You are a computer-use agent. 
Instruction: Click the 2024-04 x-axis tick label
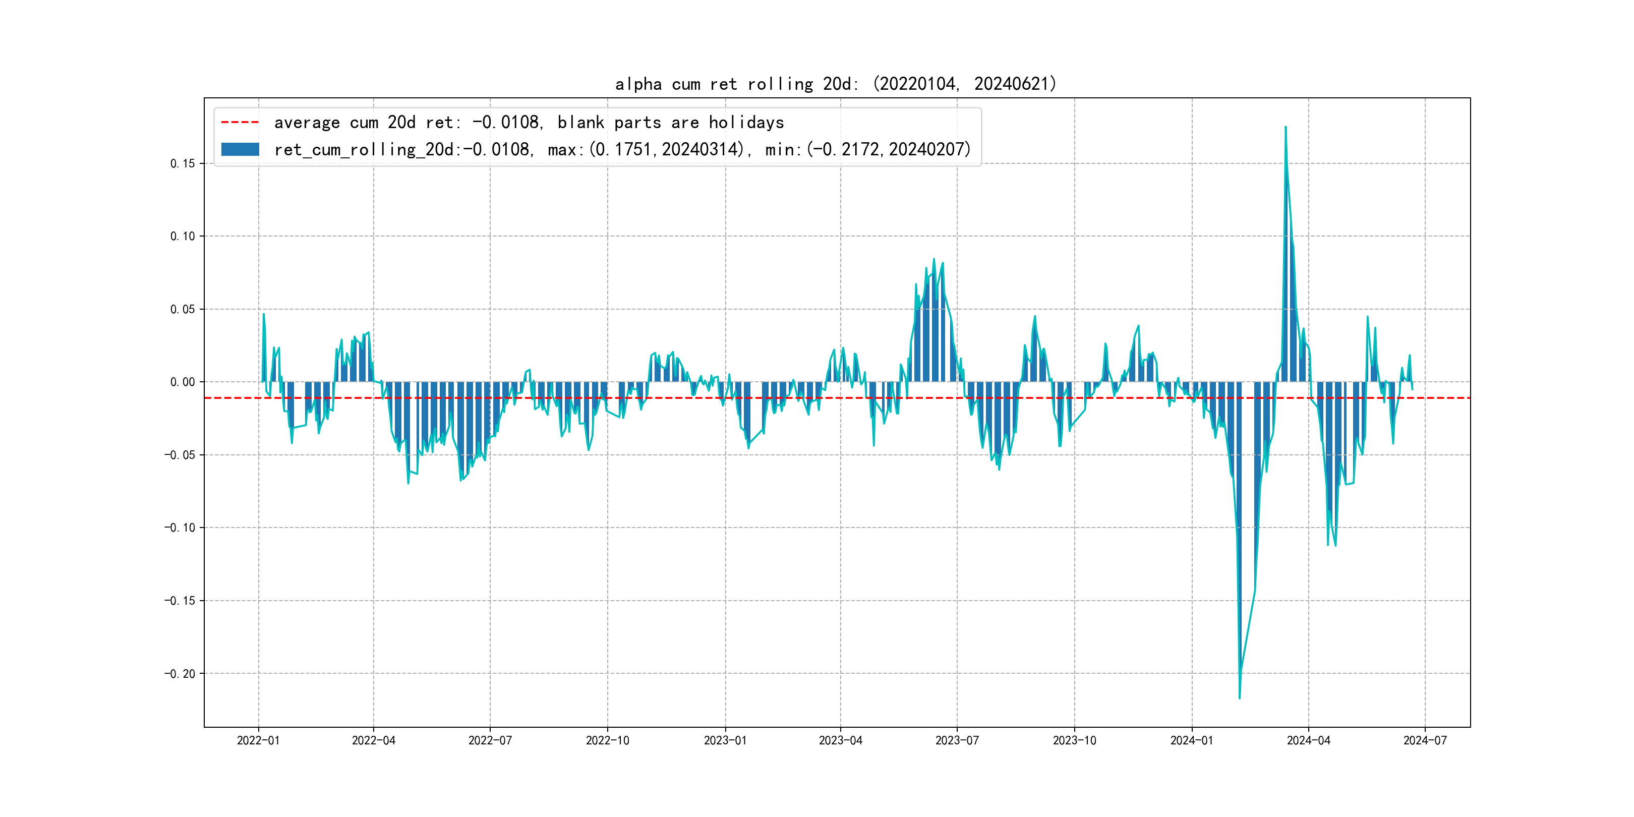pyautogui.click(x=1308, y=740)
